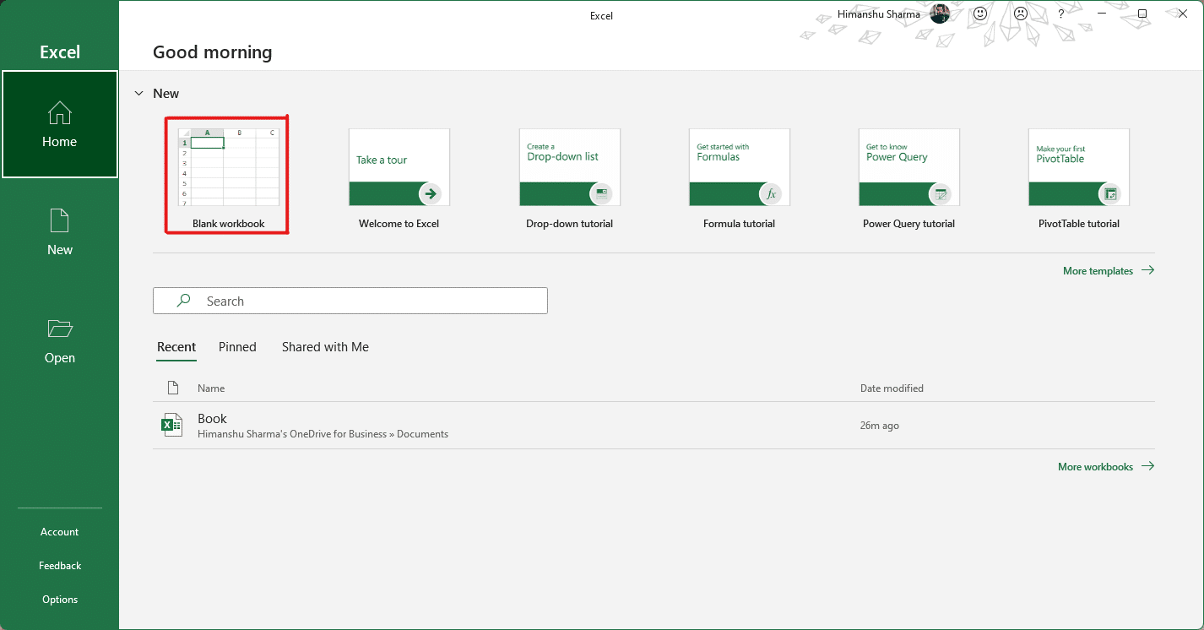Click the OneDrive for Business Documents path
The width and height of the screenshot is (1204, 630).
click(323, 434)
